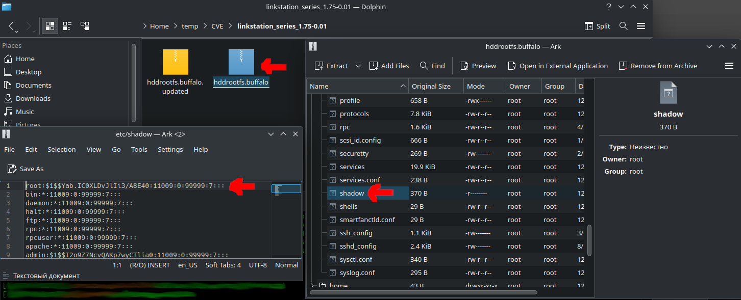Screen dimensions: 741x300
Task: Switch Dolphin to compact view mode
Action: coord(67,26)
